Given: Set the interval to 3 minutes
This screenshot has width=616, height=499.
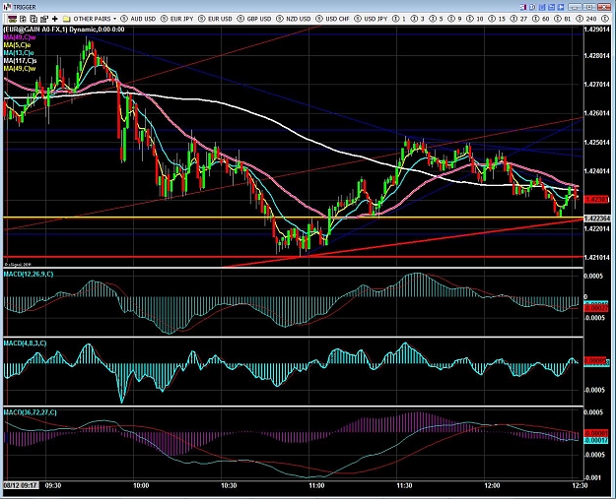Looking at the screenshot, I should pyautogui.click(x=418, y=19).
